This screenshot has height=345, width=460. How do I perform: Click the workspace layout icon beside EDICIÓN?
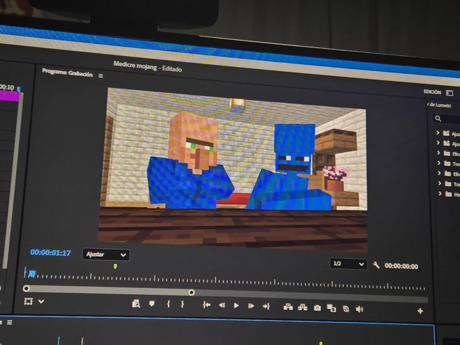coord(449,93)
